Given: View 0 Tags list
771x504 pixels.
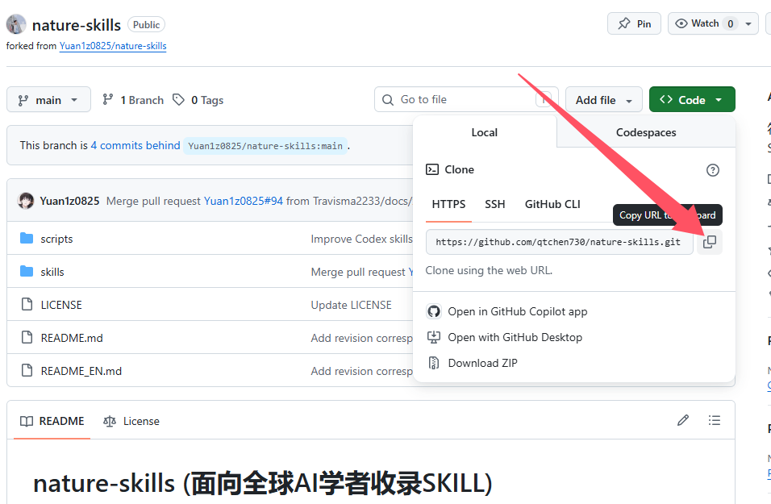Looking at the screenshot, I should pos(198,100).
